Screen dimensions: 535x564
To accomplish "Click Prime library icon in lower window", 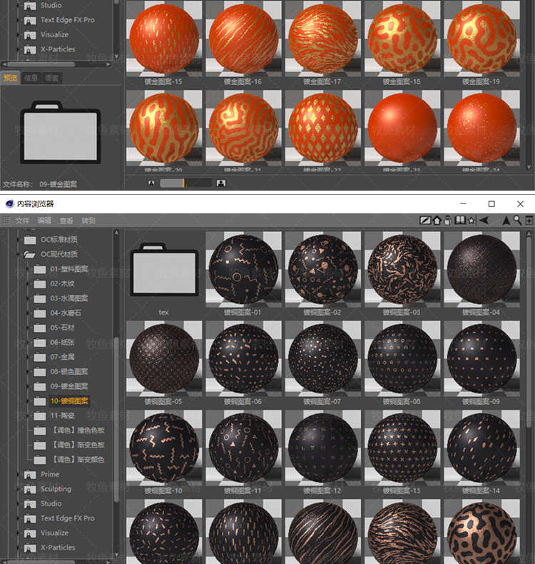I will tap(30, 475).
